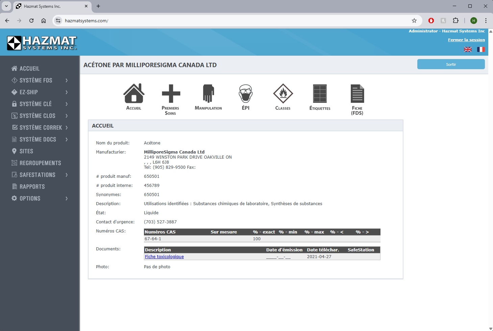Click Fermer la session link

[466, 40]
